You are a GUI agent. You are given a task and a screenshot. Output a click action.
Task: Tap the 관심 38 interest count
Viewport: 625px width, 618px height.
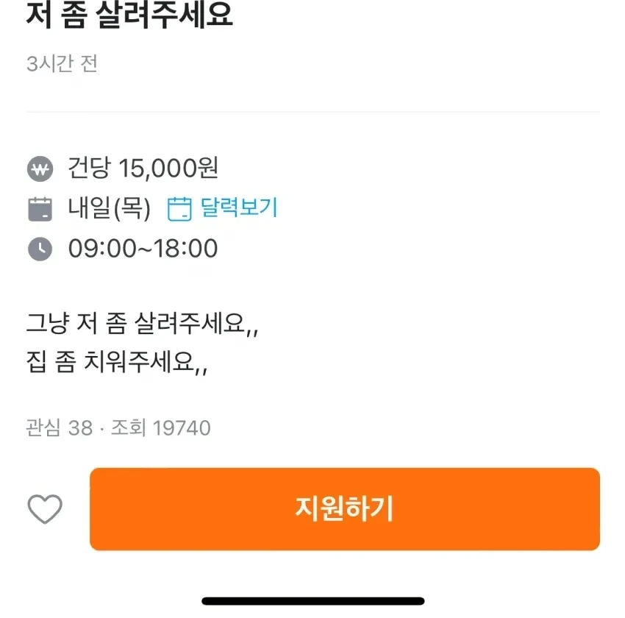(x=59, y=427)
